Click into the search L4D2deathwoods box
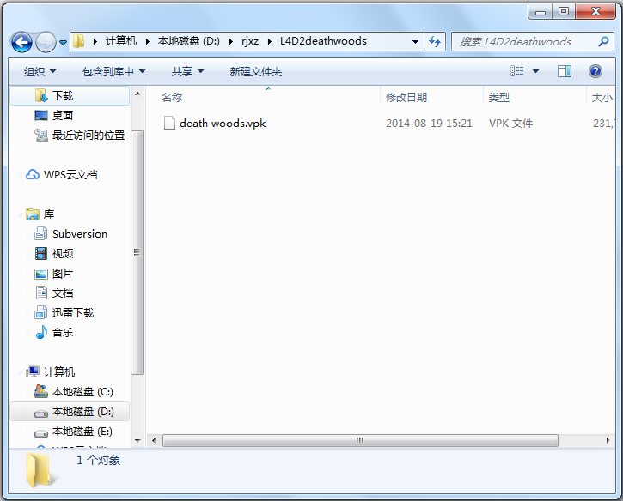The height and width of the screenshot is (501, 623). click(x=524, y=41)
